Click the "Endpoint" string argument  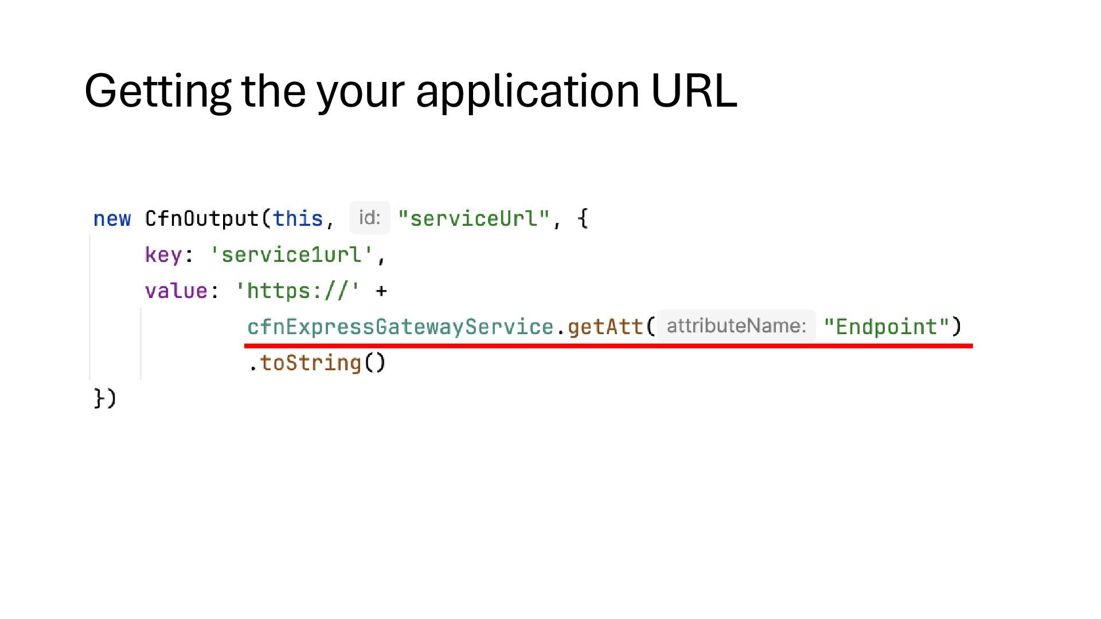(887, 327)
